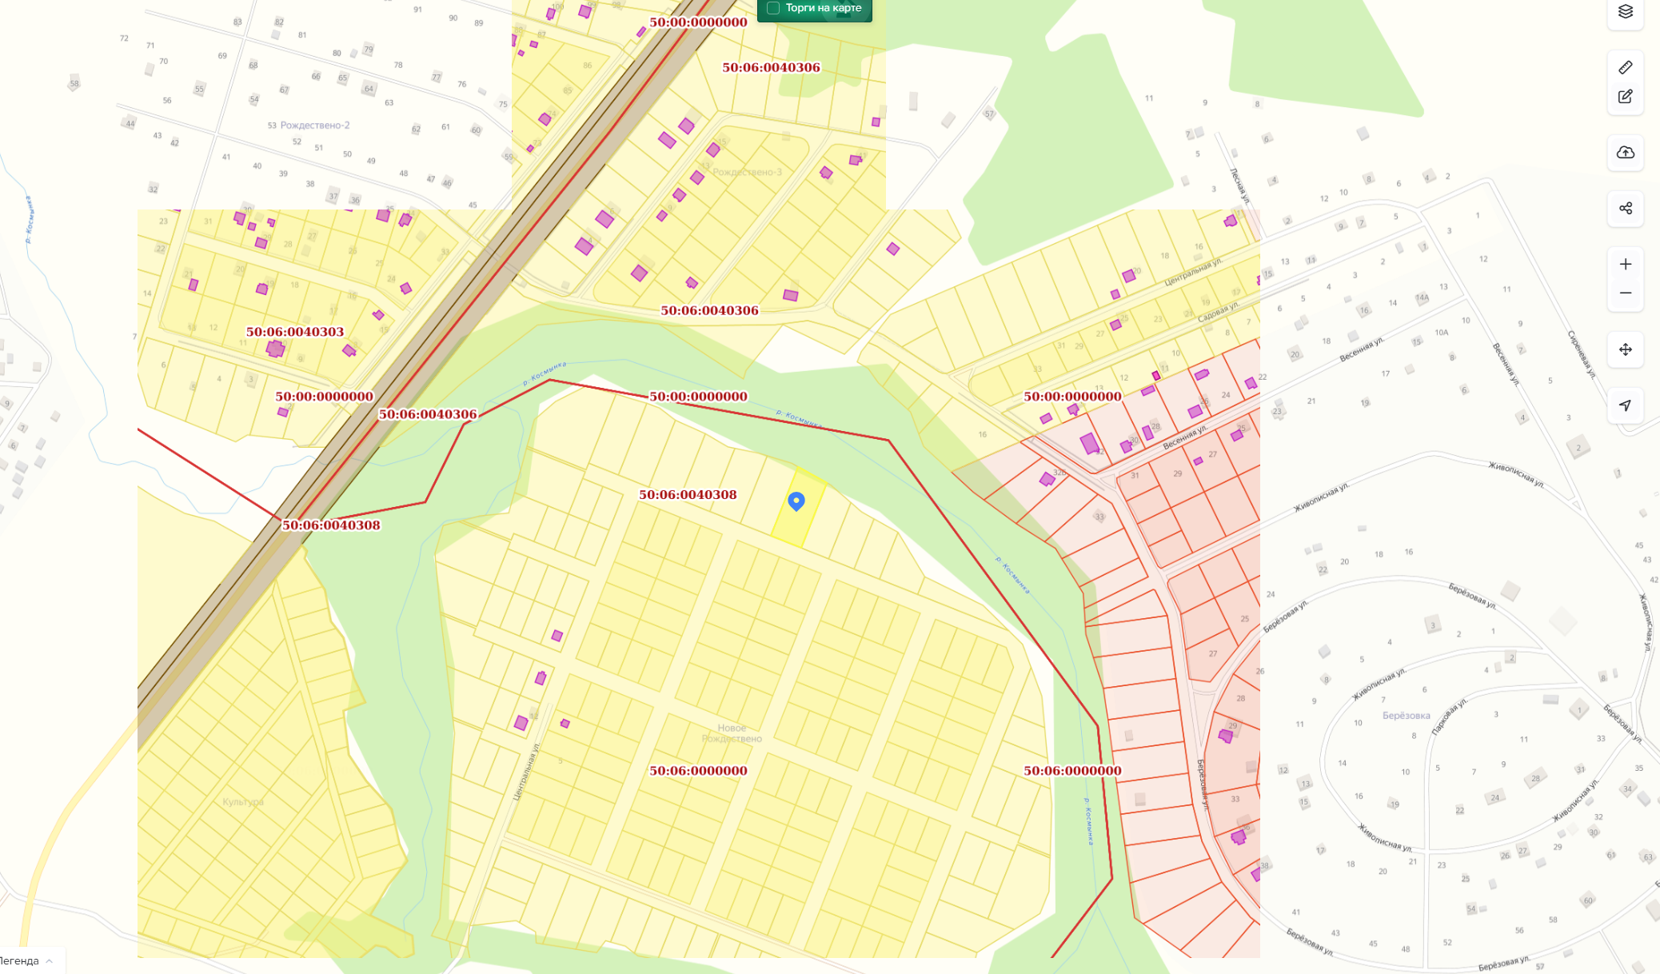This screenshot has height=974, width=1660.
Task: Click the blue location pin marker
Action: pos(796,501)
